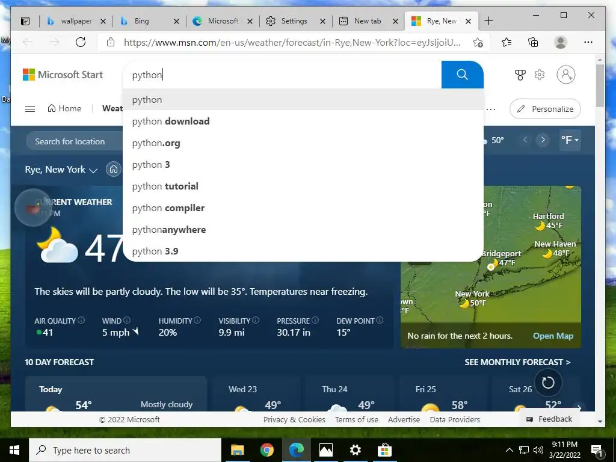The width and height of the screenshot is (616, 462).
Task: Set Rye as home location icon
Action: tap(114, 169)
